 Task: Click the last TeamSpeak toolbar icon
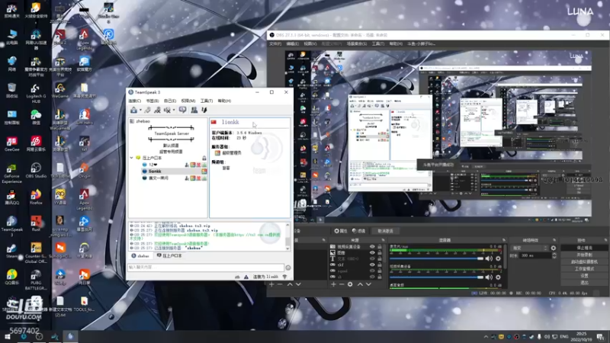point(204,110)
